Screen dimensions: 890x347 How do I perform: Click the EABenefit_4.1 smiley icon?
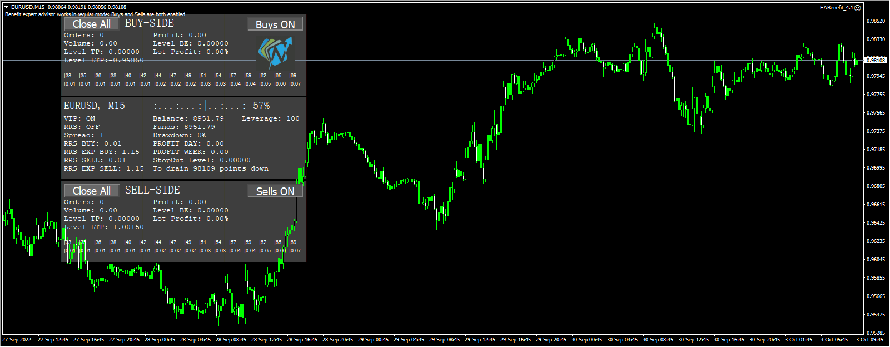858,8
